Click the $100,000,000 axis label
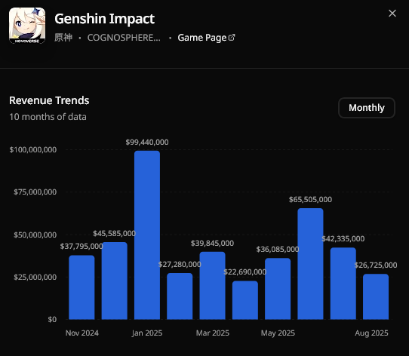The height and width of the screenshot is (356, 409). 33,149
